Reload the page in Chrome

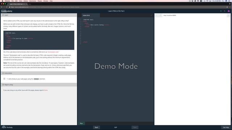tap(7, 7)
